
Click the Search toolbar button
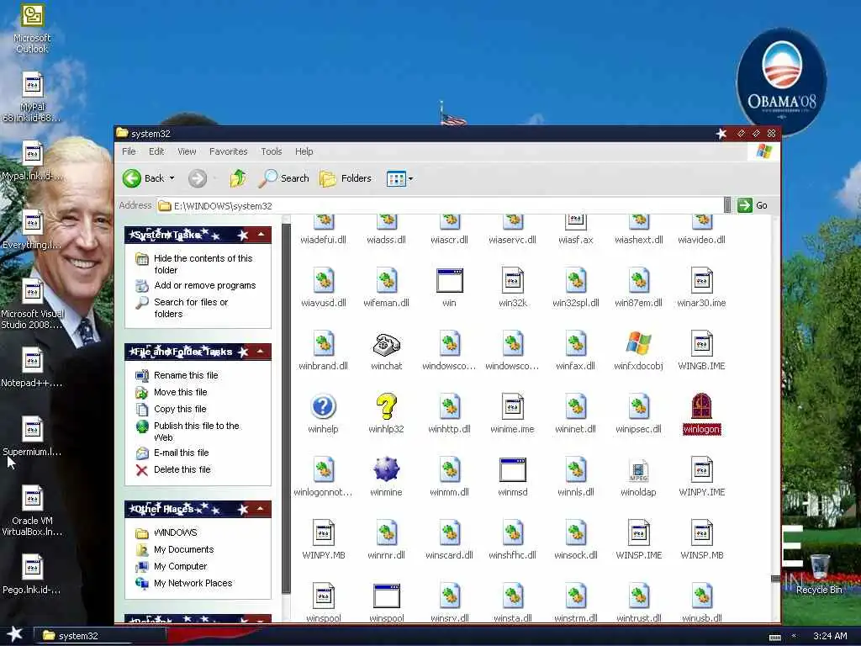point(284,178)
